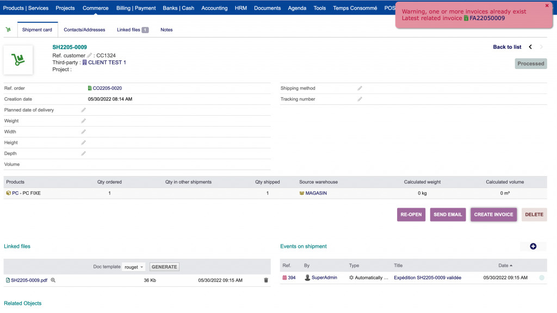Screen dimensions: 557x313
Task: Open order link CO2205-0020
Action: [x=107, y=88]
